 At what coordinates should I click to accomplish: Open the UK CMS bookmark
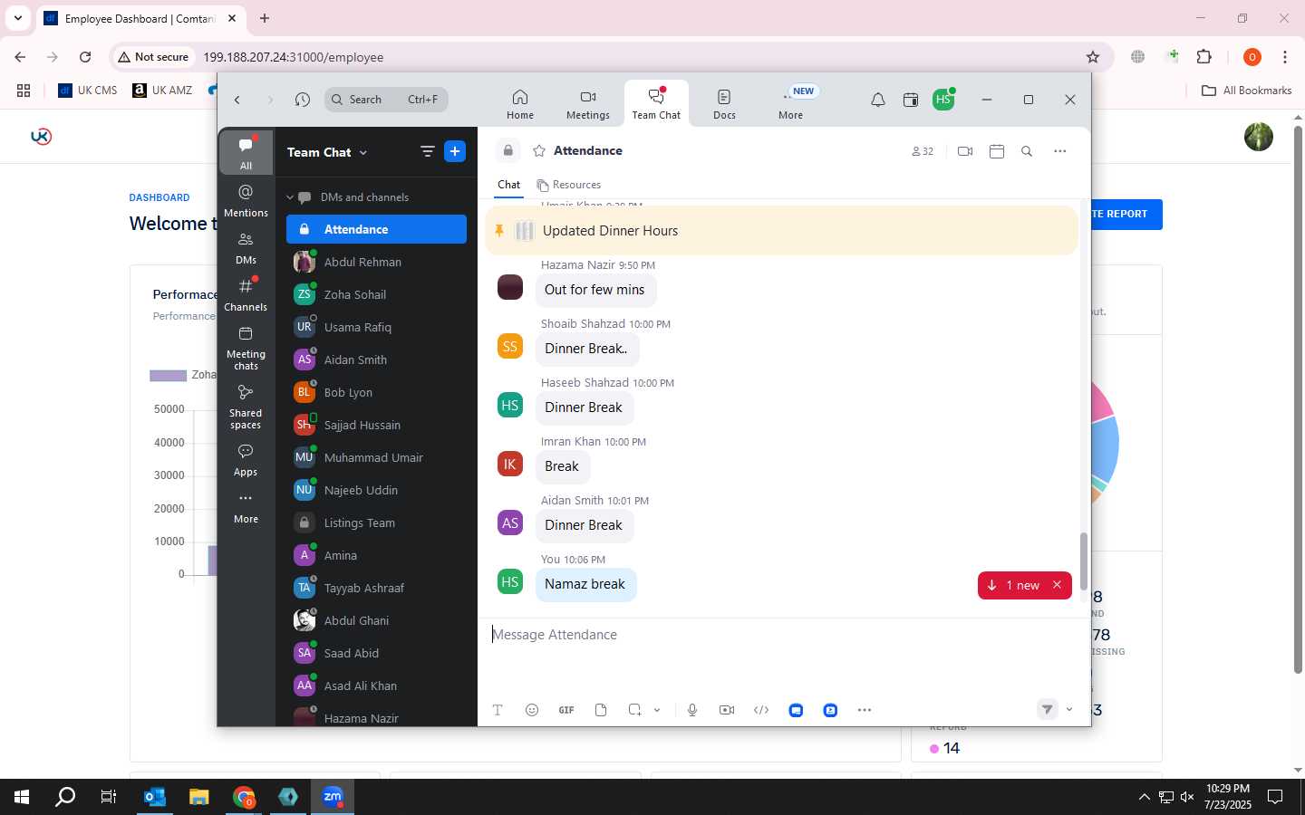pyautogui.click(x=88, y=91)
